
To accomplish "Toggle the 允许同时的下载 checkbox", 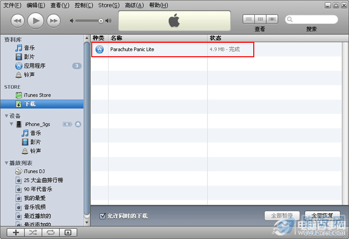I will pos(103,216).
